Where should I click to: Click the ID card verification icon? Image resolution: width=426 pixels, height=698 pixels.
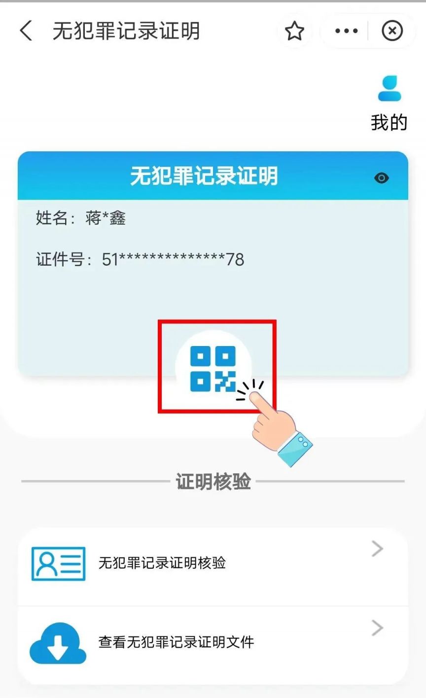(x=58, y=563)
